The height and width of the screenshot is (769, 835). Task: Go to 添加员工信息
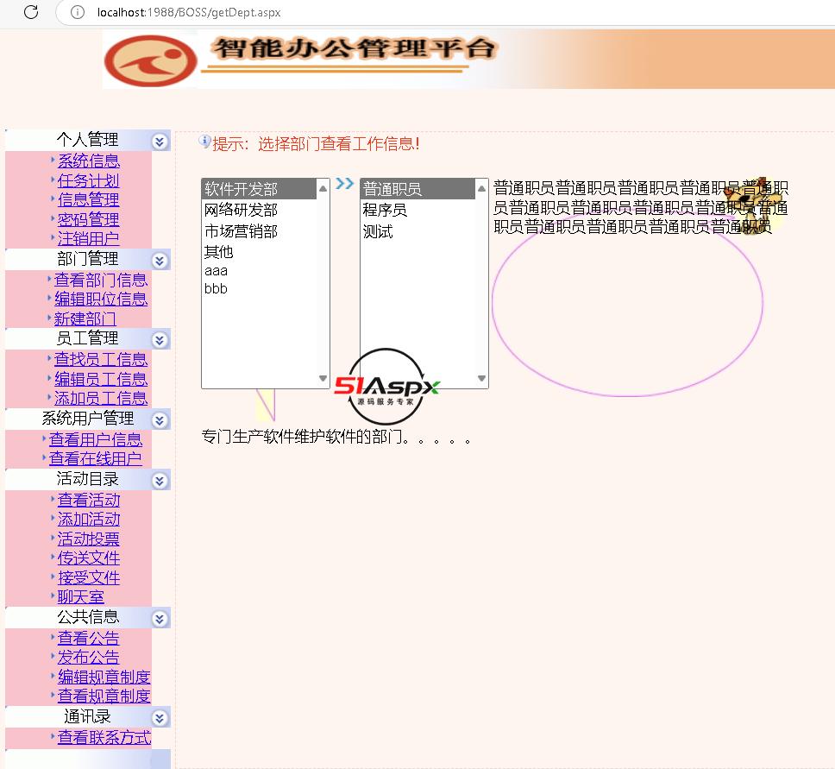[101, 398]
